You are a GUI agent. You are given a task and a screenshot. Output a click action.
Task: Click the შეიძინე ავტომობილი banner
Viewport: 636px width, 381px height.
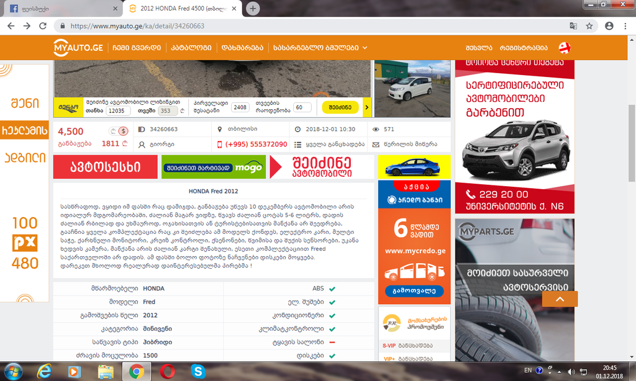click(x=321, y=166)
